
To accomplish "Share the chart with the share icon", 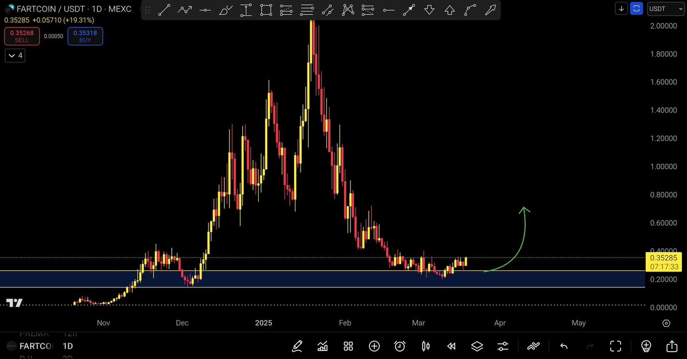I will click(x=672, y=345).
